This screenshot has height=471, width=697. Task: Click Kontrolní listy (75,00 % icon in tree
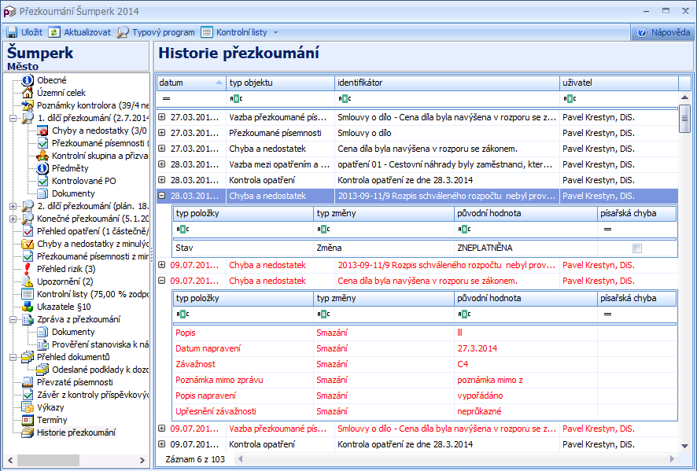coord(28,294)
